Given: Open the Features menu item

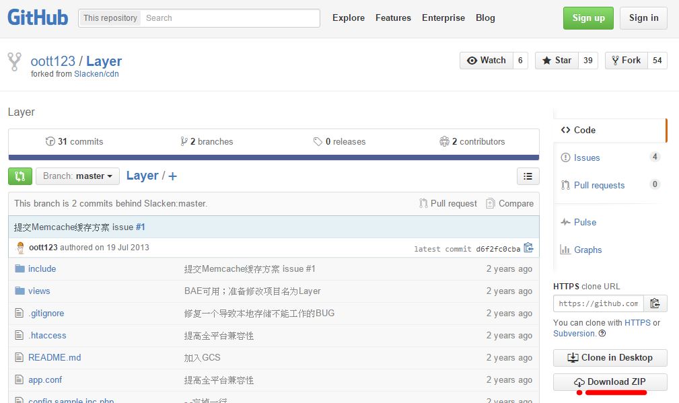Looking at the screenshot, I should 393,17.
